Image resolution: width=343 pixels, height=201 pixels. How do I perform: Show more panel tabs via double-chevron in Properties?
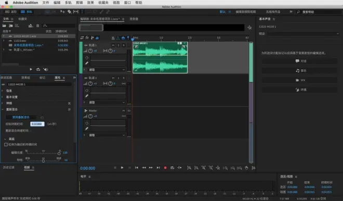[x=74, y=78]
